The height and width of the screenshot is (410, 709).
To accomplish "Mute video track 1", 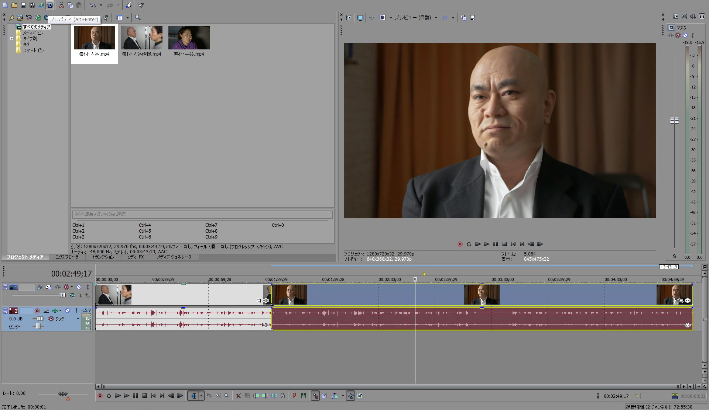I will [79, 287].
